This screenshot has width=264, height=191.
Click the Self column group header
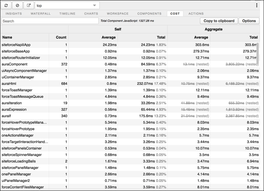[118, 29]
